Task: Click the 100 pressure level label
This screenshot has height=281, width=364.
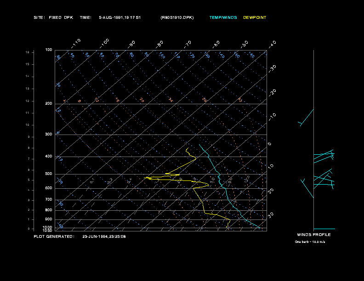Action: click(49, 50)
